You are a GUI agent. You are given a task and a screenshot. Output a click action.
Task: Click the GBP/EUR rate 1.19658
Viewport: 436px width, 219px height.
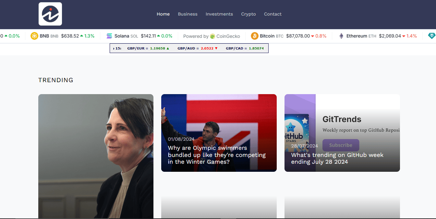click(x=157, y=48)
